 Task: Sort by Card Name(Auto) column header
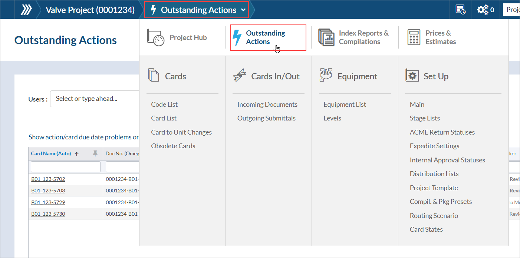click(51, 153)
